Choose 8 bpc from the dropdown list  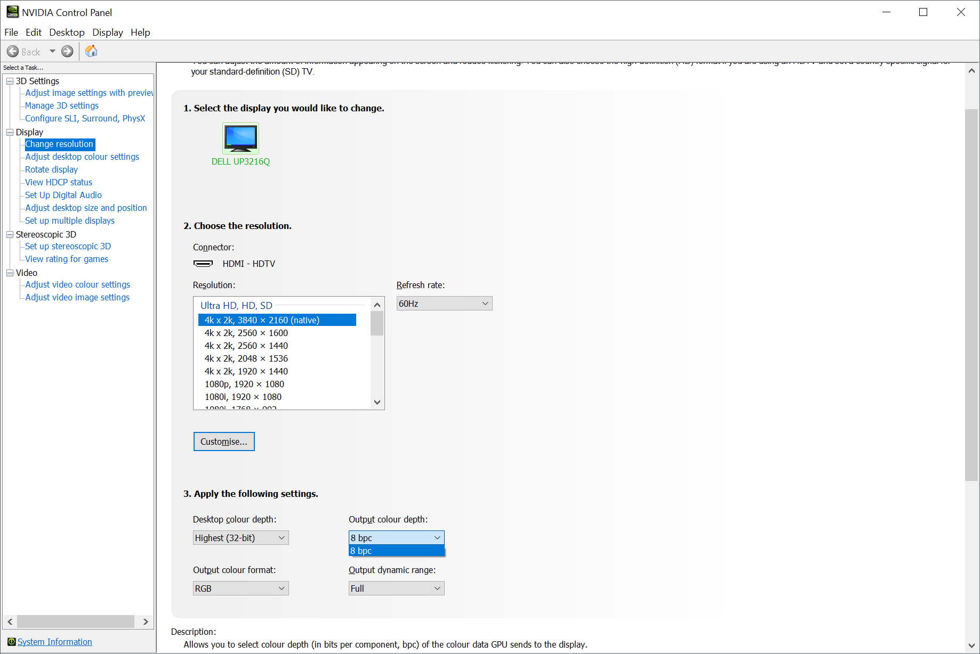(396, 551)
